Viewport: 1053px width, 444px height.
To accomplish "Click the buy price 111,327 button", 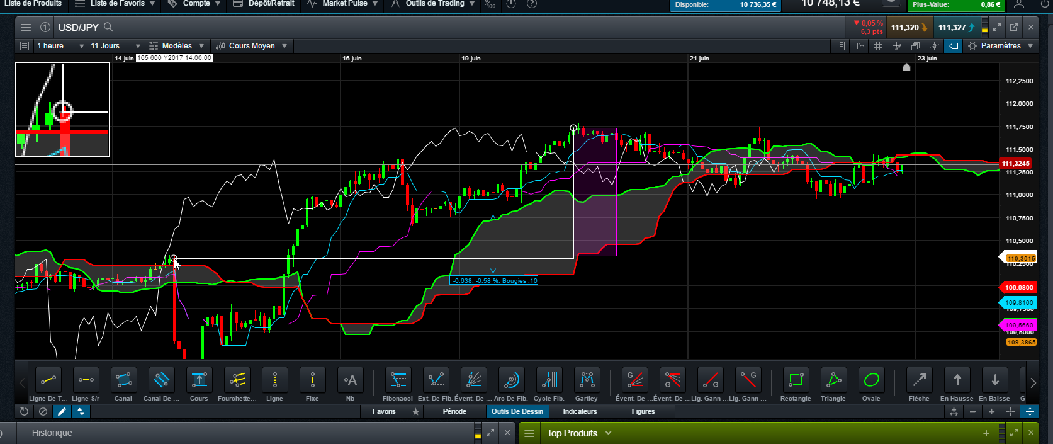I will [956, 27].
